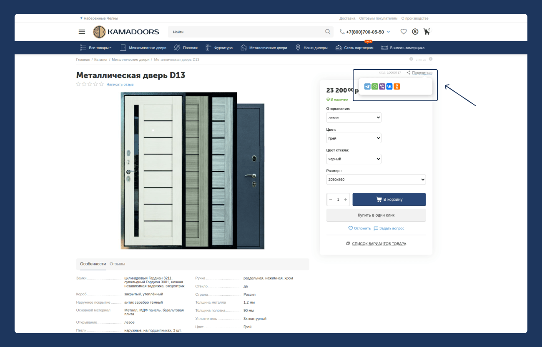Open Межкомнатные двери menu item
Viewport: 542px width, 347px height.
click(143, 48)
